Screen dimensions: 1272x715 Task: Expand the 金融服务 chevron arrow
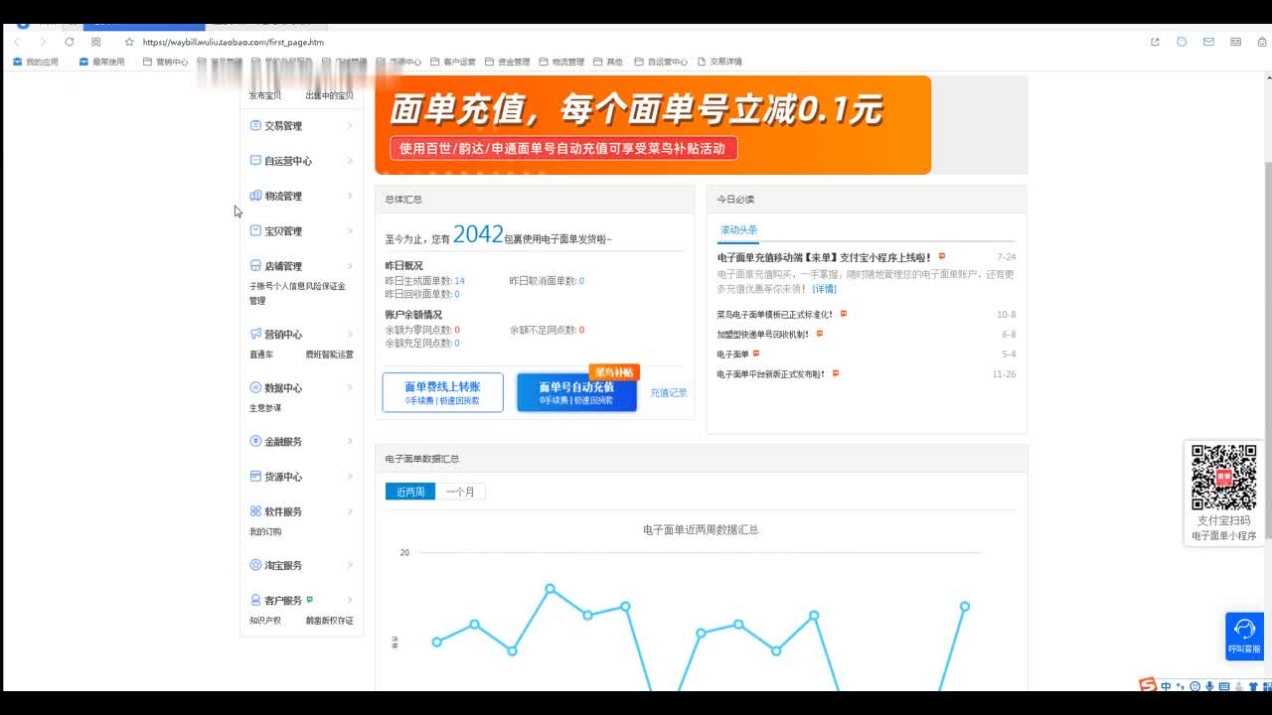click(350, 442)
